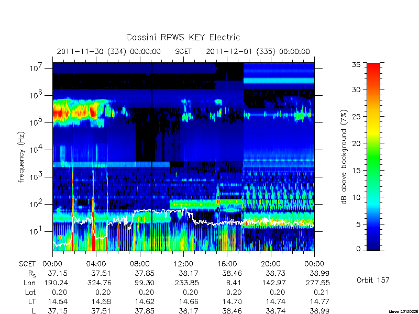Click the local time value 14.54
Screen dimensions: 419x314
(58, 301)
